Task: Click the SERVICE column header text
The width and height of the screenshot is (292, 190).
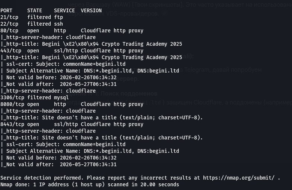Action: tap(64, 10)
